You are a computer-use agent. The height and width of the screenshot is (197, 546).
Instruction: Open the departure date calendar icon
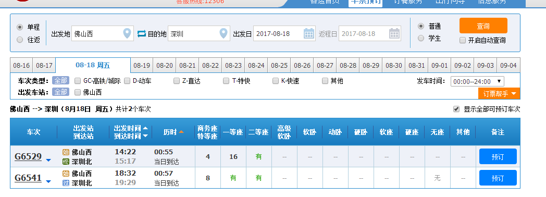(309, 33)
